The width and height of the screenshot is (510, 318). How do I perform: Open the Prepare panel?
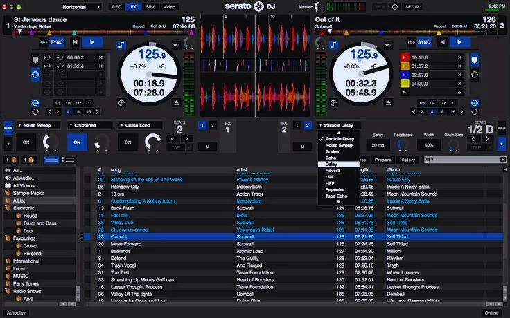coord(382,160)
